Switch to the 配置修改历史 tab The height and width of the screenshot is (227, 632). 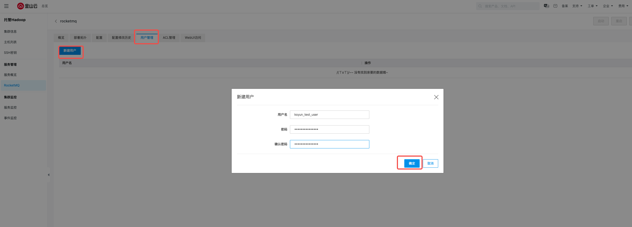coord(122,38)
